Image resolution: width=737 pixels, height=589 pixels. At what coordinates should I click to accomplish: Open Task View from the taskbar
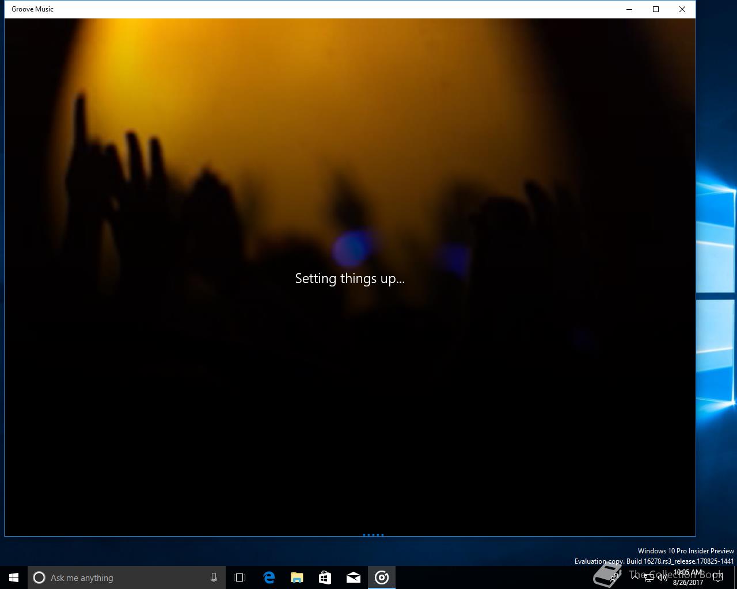[x=240, y=577]
